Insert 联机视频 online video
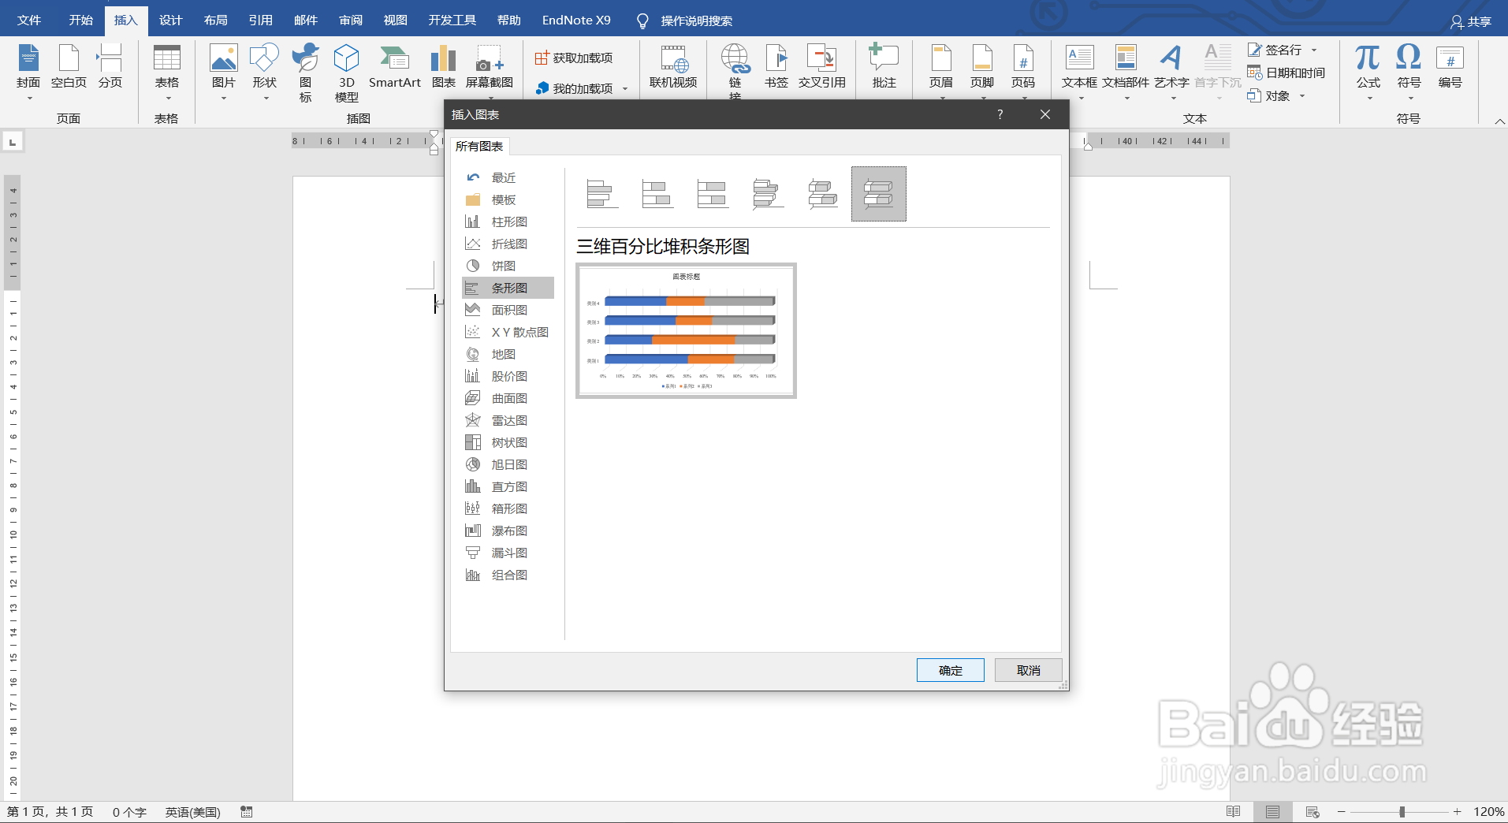Image resolution: width=1508 pixels, height=823 pixels. pos(672,66)
